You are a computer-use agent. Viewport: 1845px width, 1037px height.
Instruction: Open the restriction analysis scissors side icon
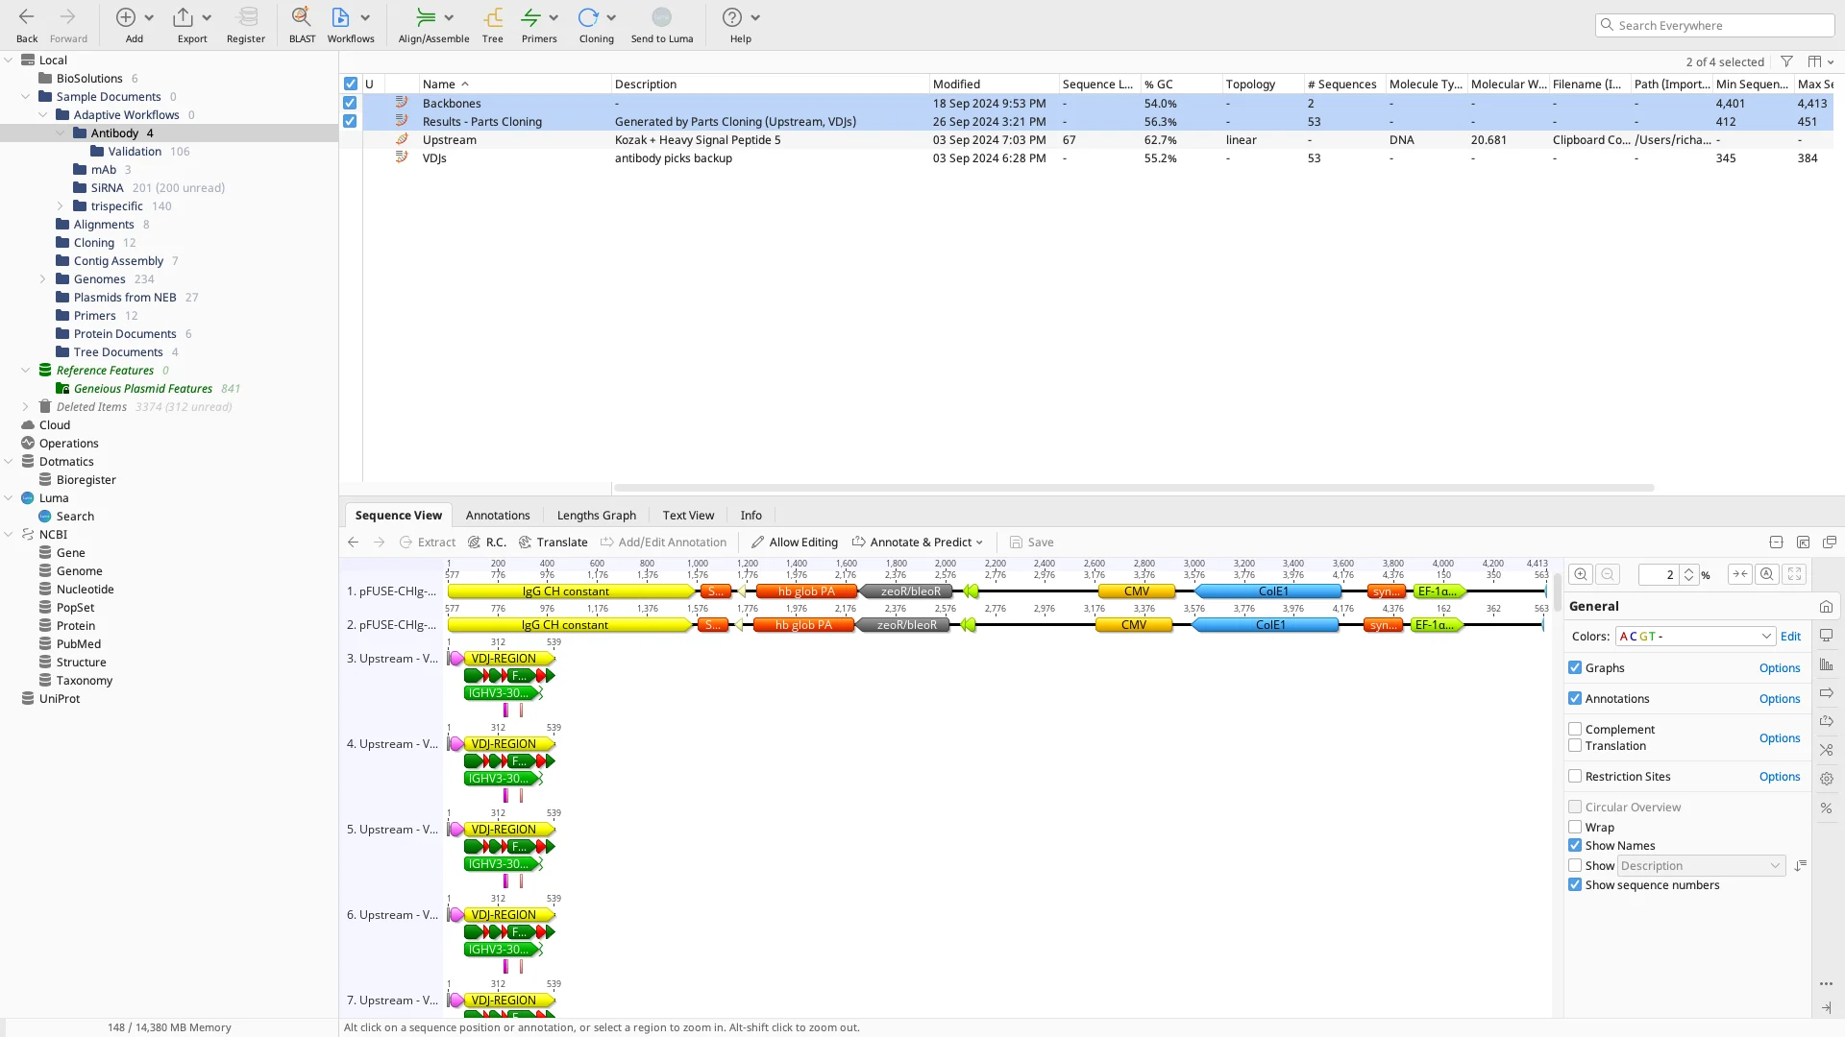point(1826,750)
